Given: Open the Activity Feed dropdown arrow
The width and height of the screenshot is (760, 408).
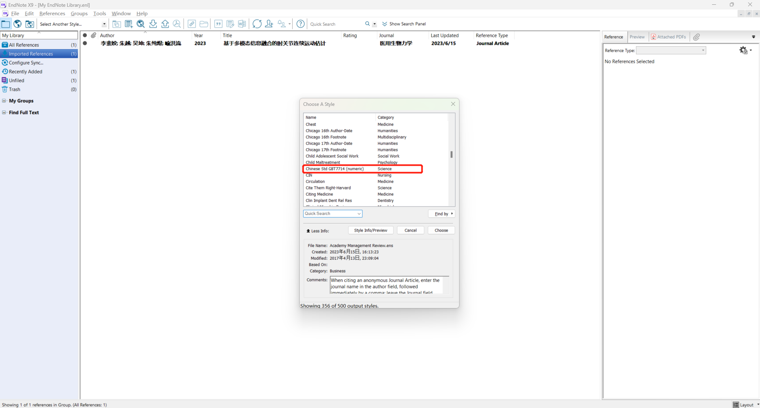Looking at the screenshot, I should (289, 24).
